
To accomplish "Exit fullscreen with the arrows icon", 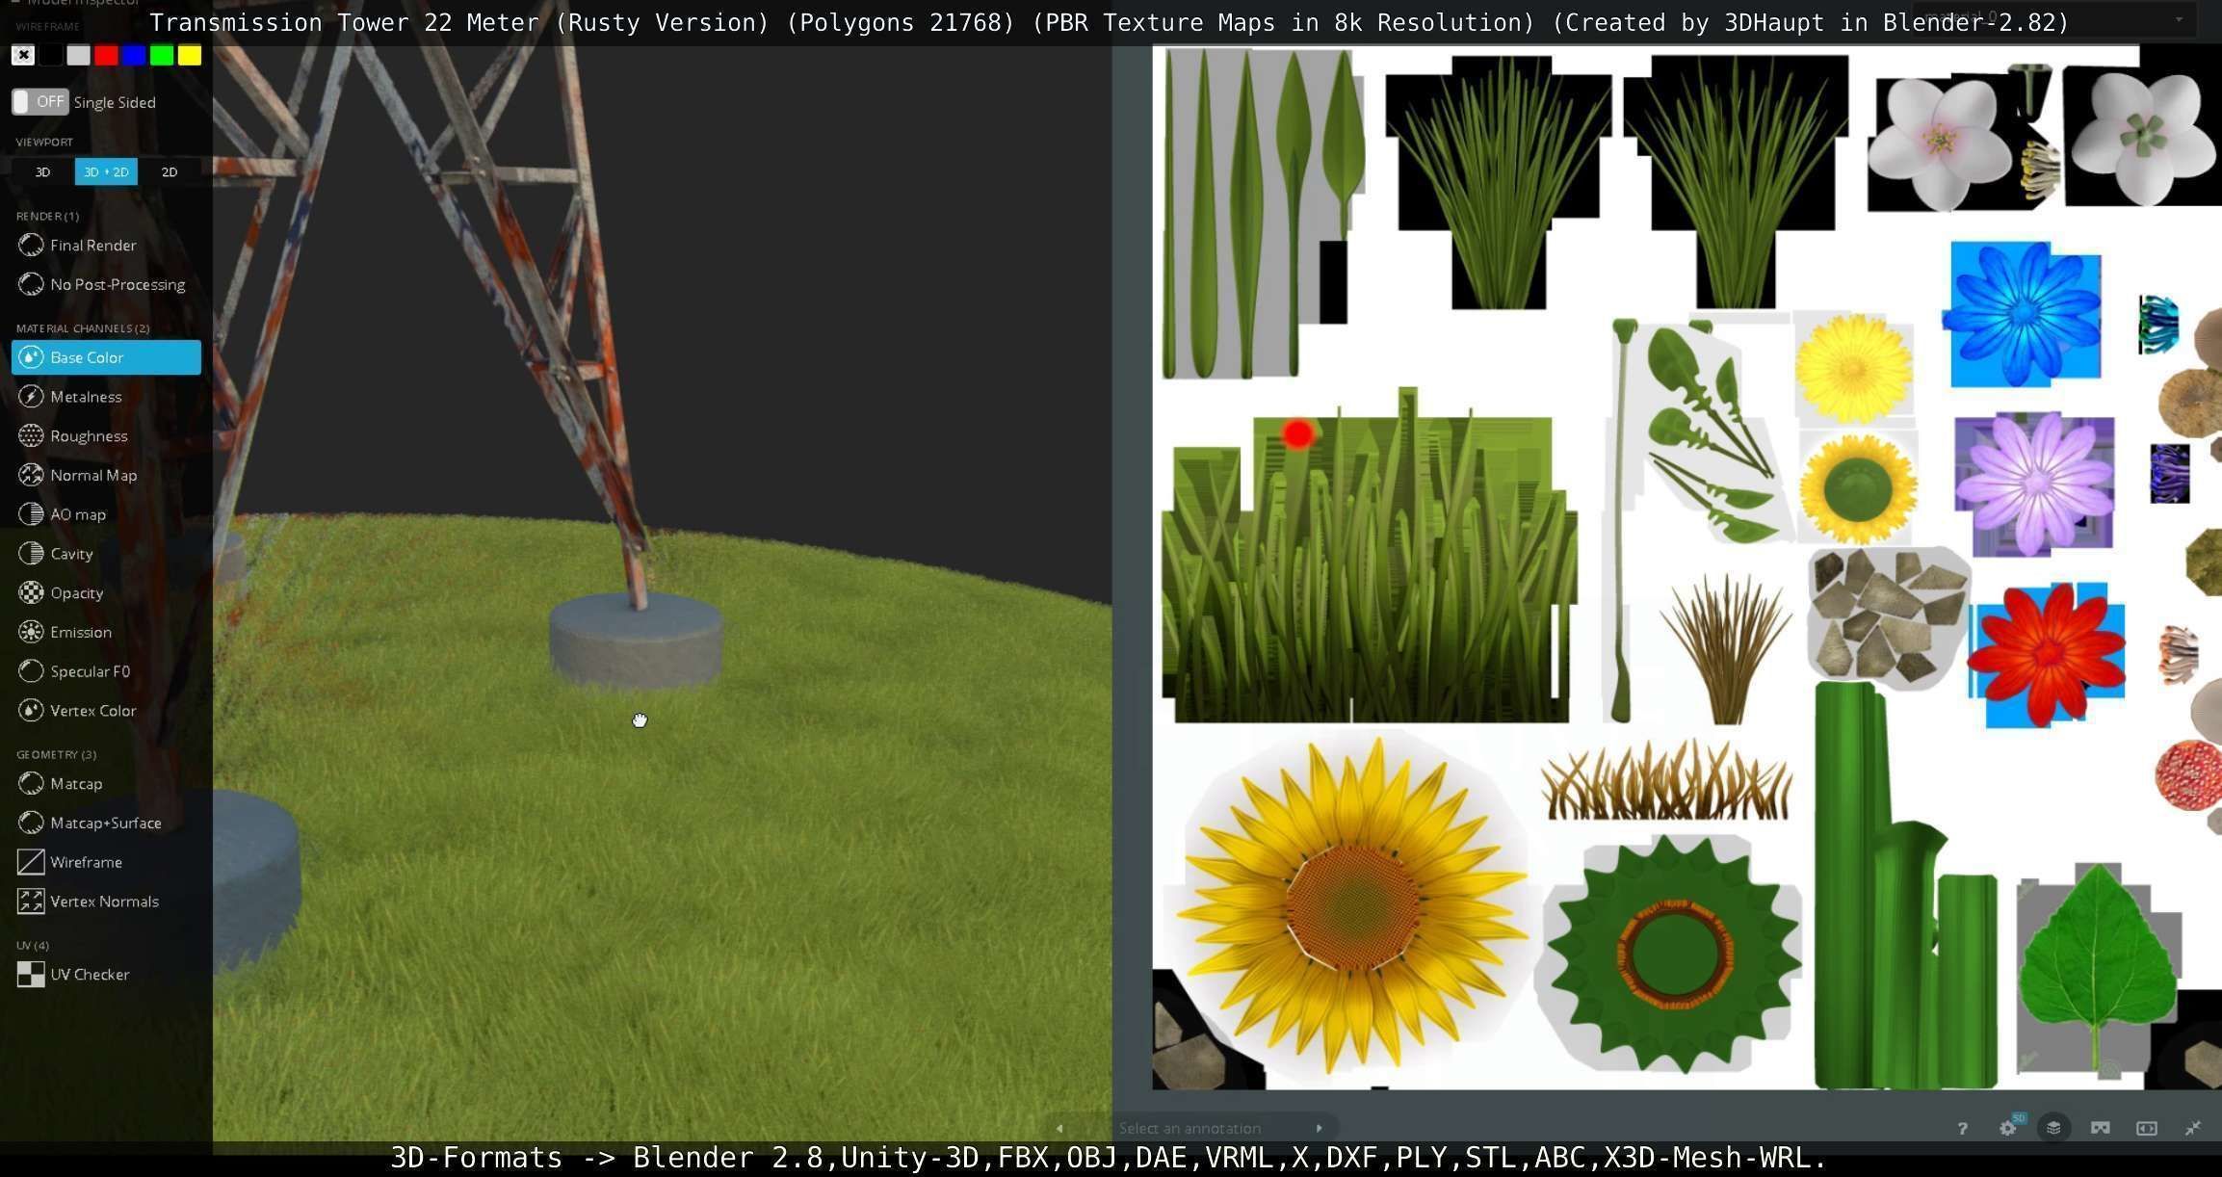I will tap(2193, 1128).
